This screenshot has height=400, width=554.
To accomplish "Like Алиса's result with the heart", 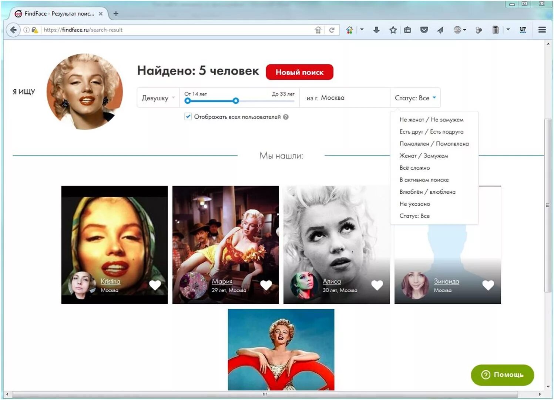I will point(377,285).
